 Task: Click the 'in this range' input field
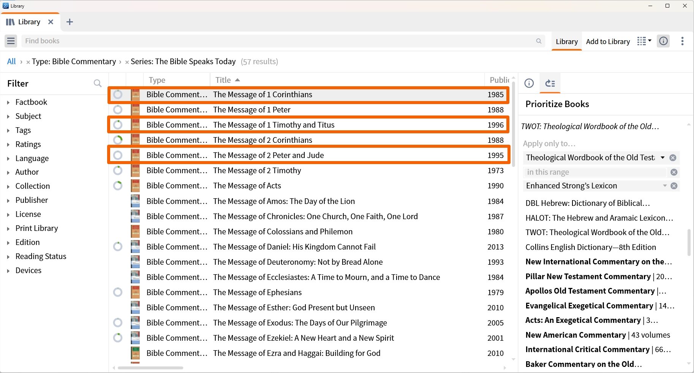click(x=595, y=172)
